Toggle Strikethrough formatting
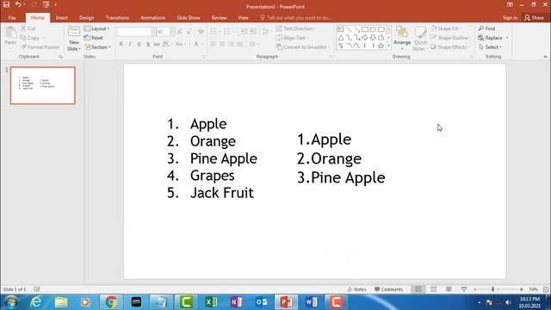The width and height of the screenshot is (551, 310). [x=157, y=44]
